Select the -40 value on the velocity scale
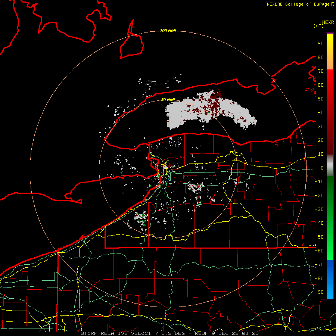Screen dimensions: 336x336 coord(319,223)
